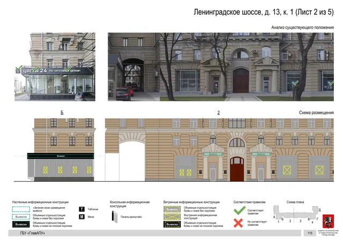Click 'Внутренняя информационная конструкция' description

200,217
